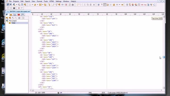
Task: Expand the open file dropdown arrow
Action: coord(37,5)
